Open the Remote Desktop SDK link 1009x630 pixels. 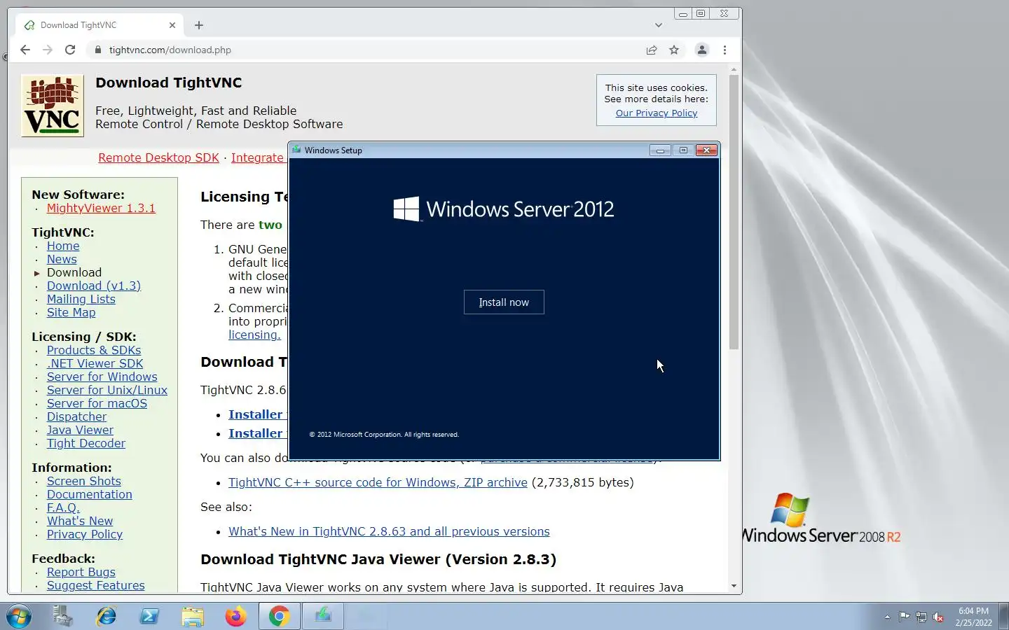click(158, 157)
